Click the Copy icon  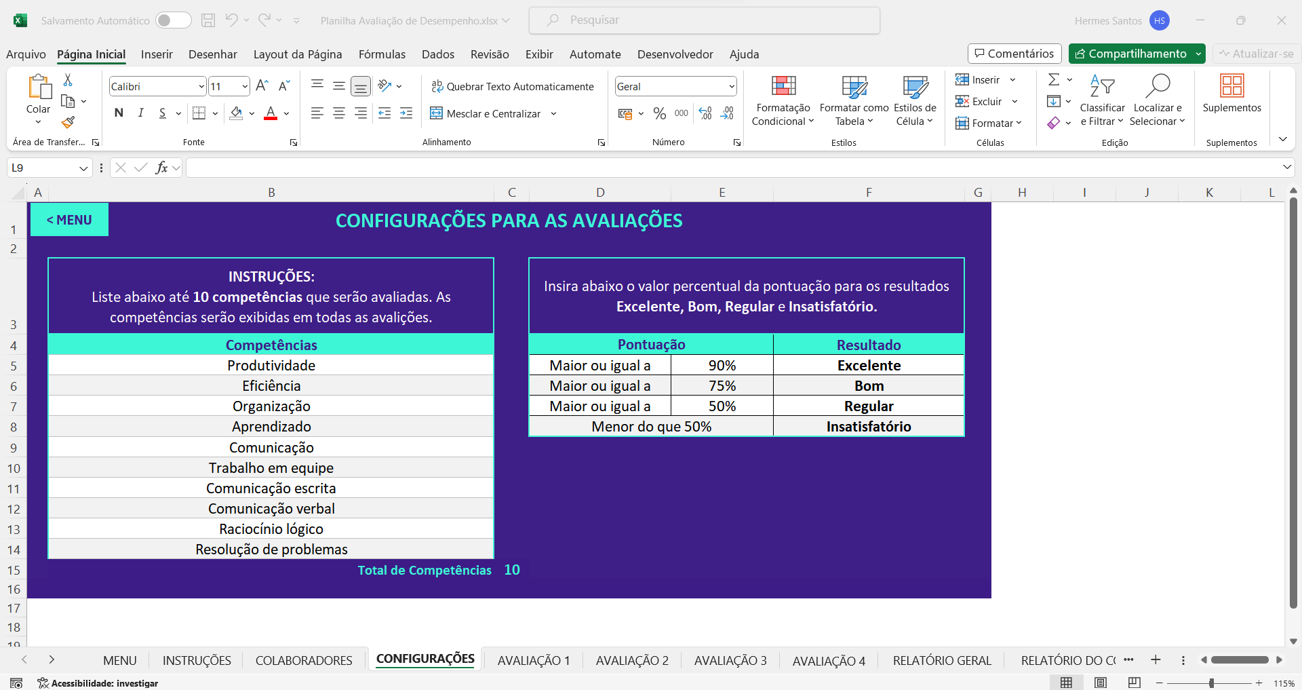pyautogui.click(x=68, y=101)
